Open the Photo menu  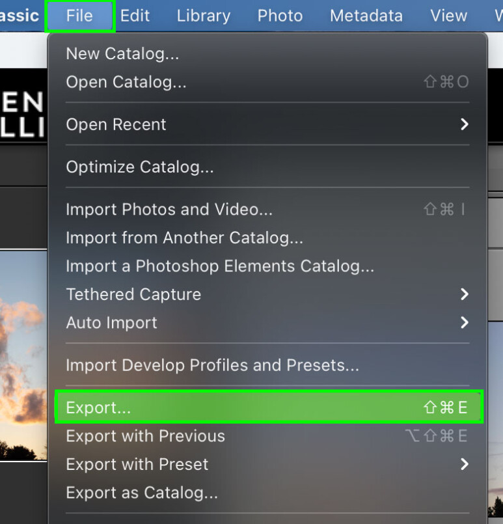point(280,16)
